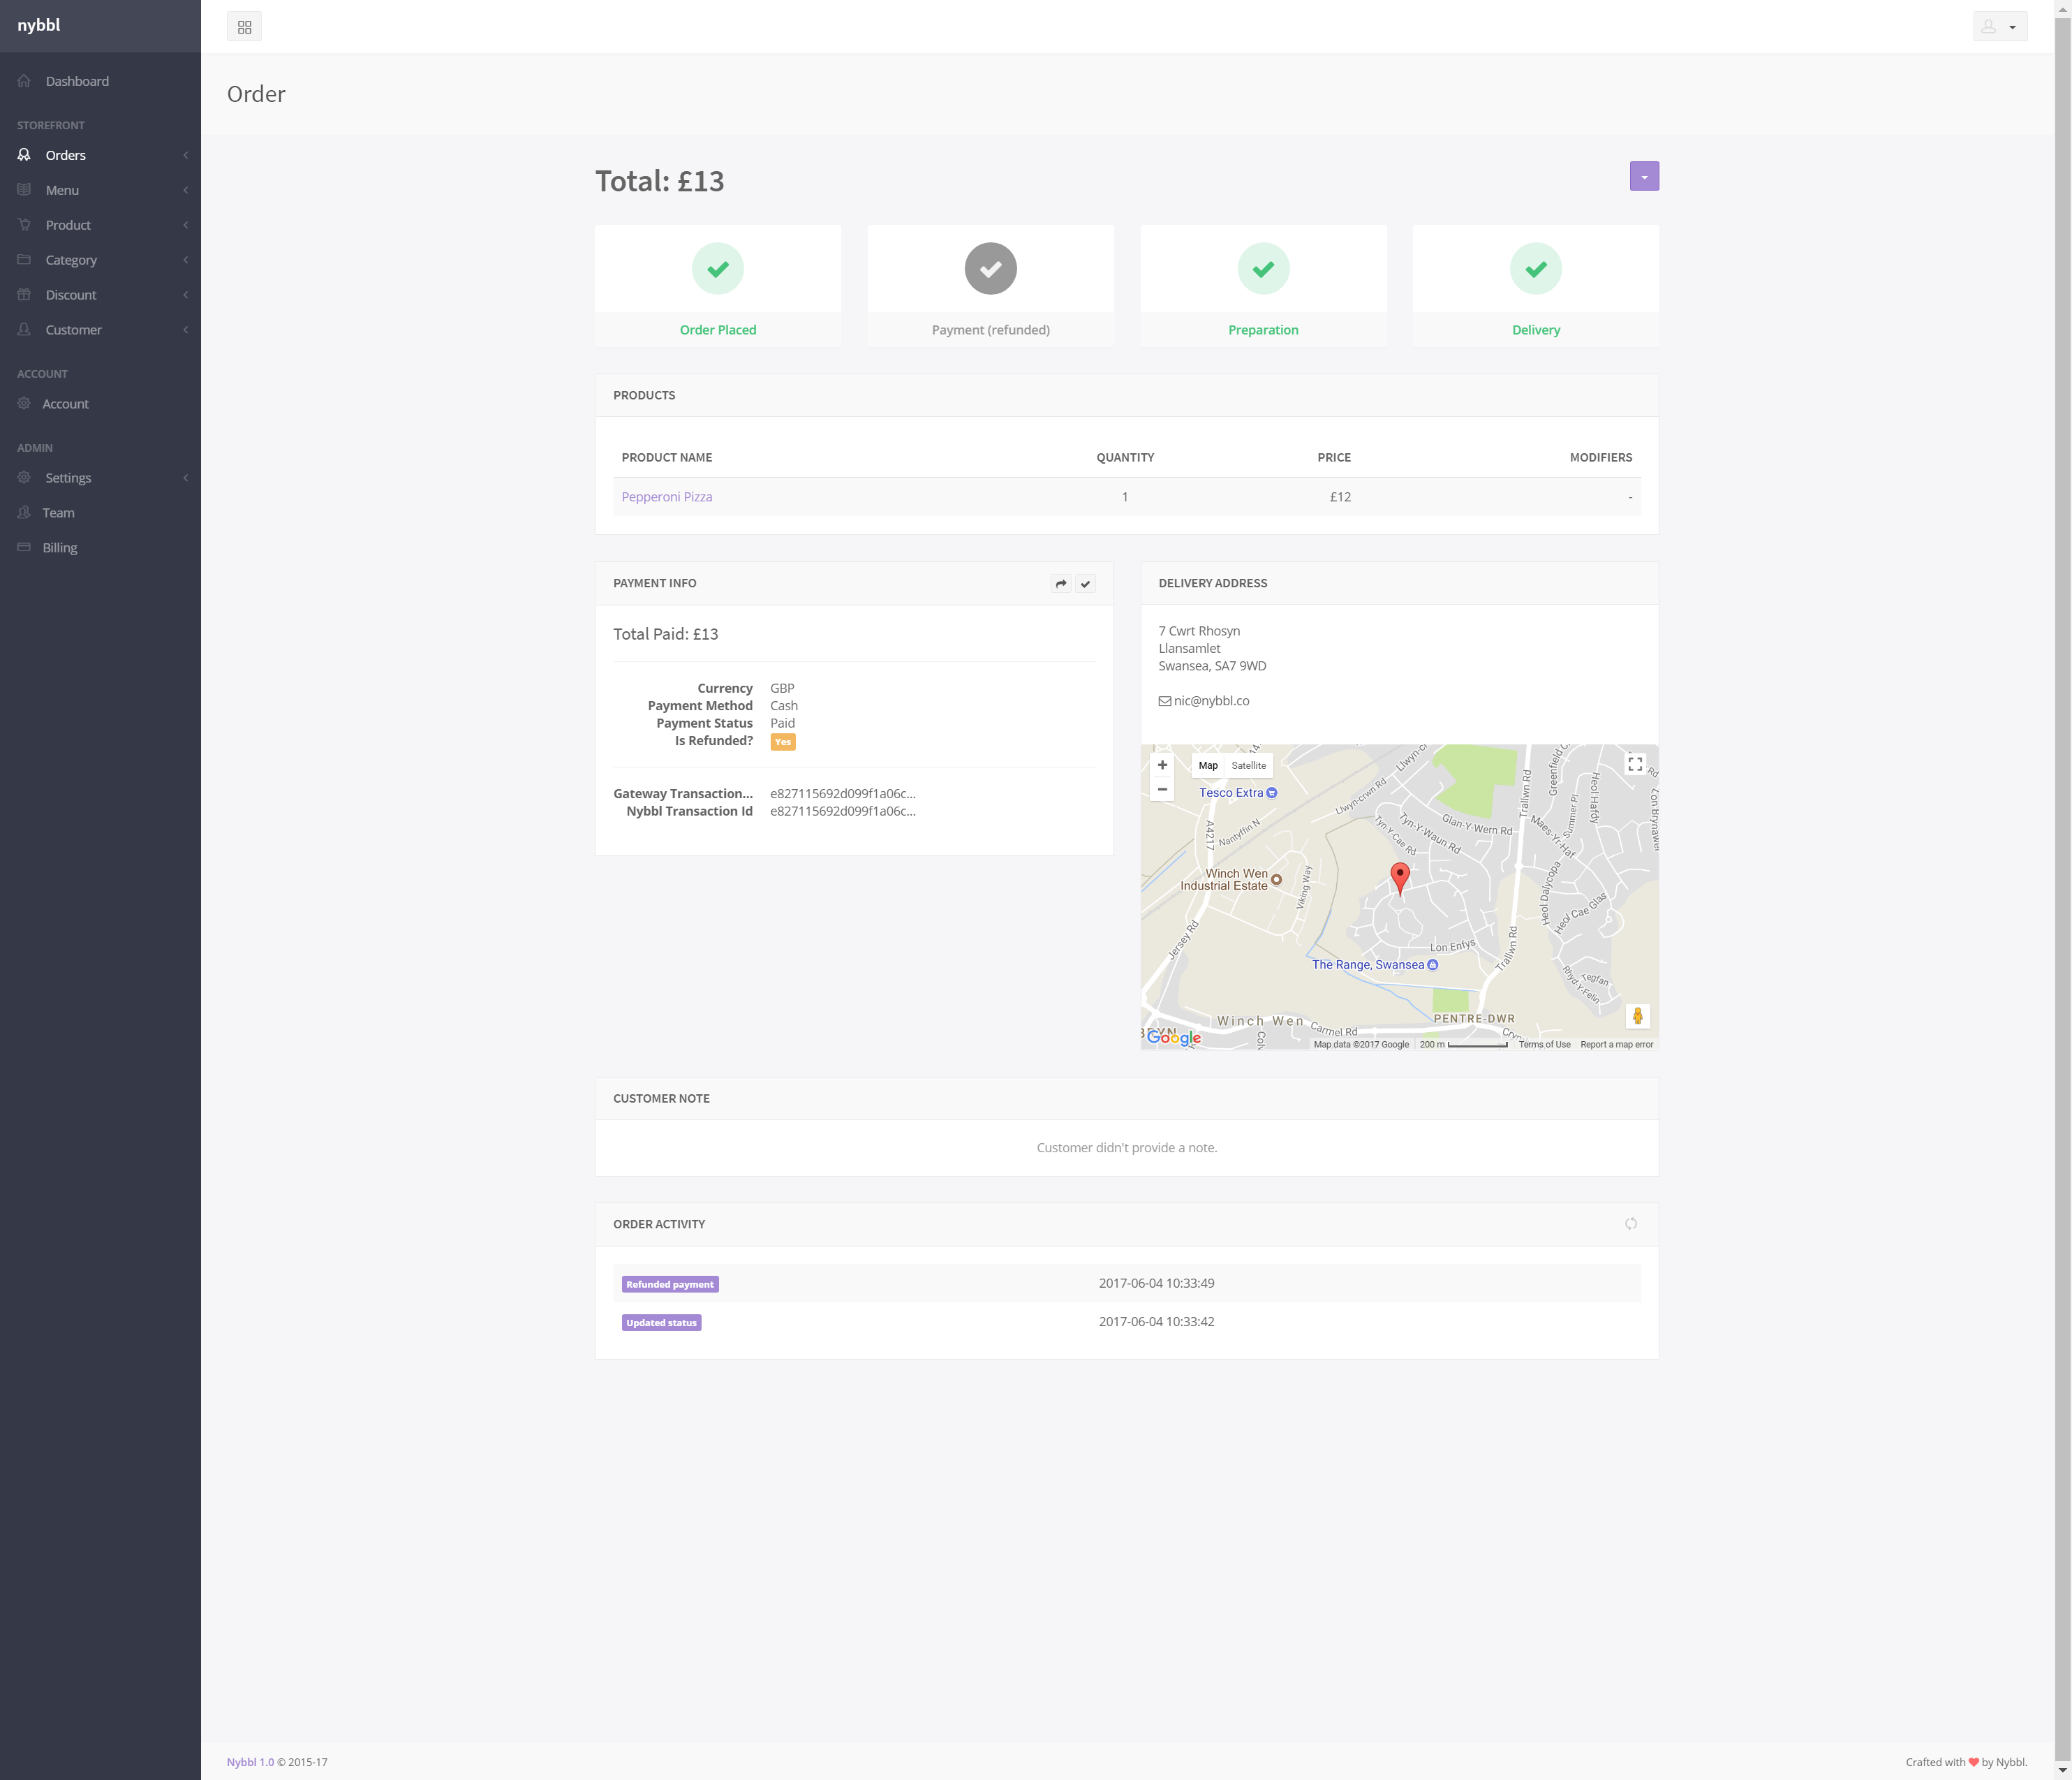Expand the Orders menu chevron
The image size is (2072, 1780).
tap(186, 155)
